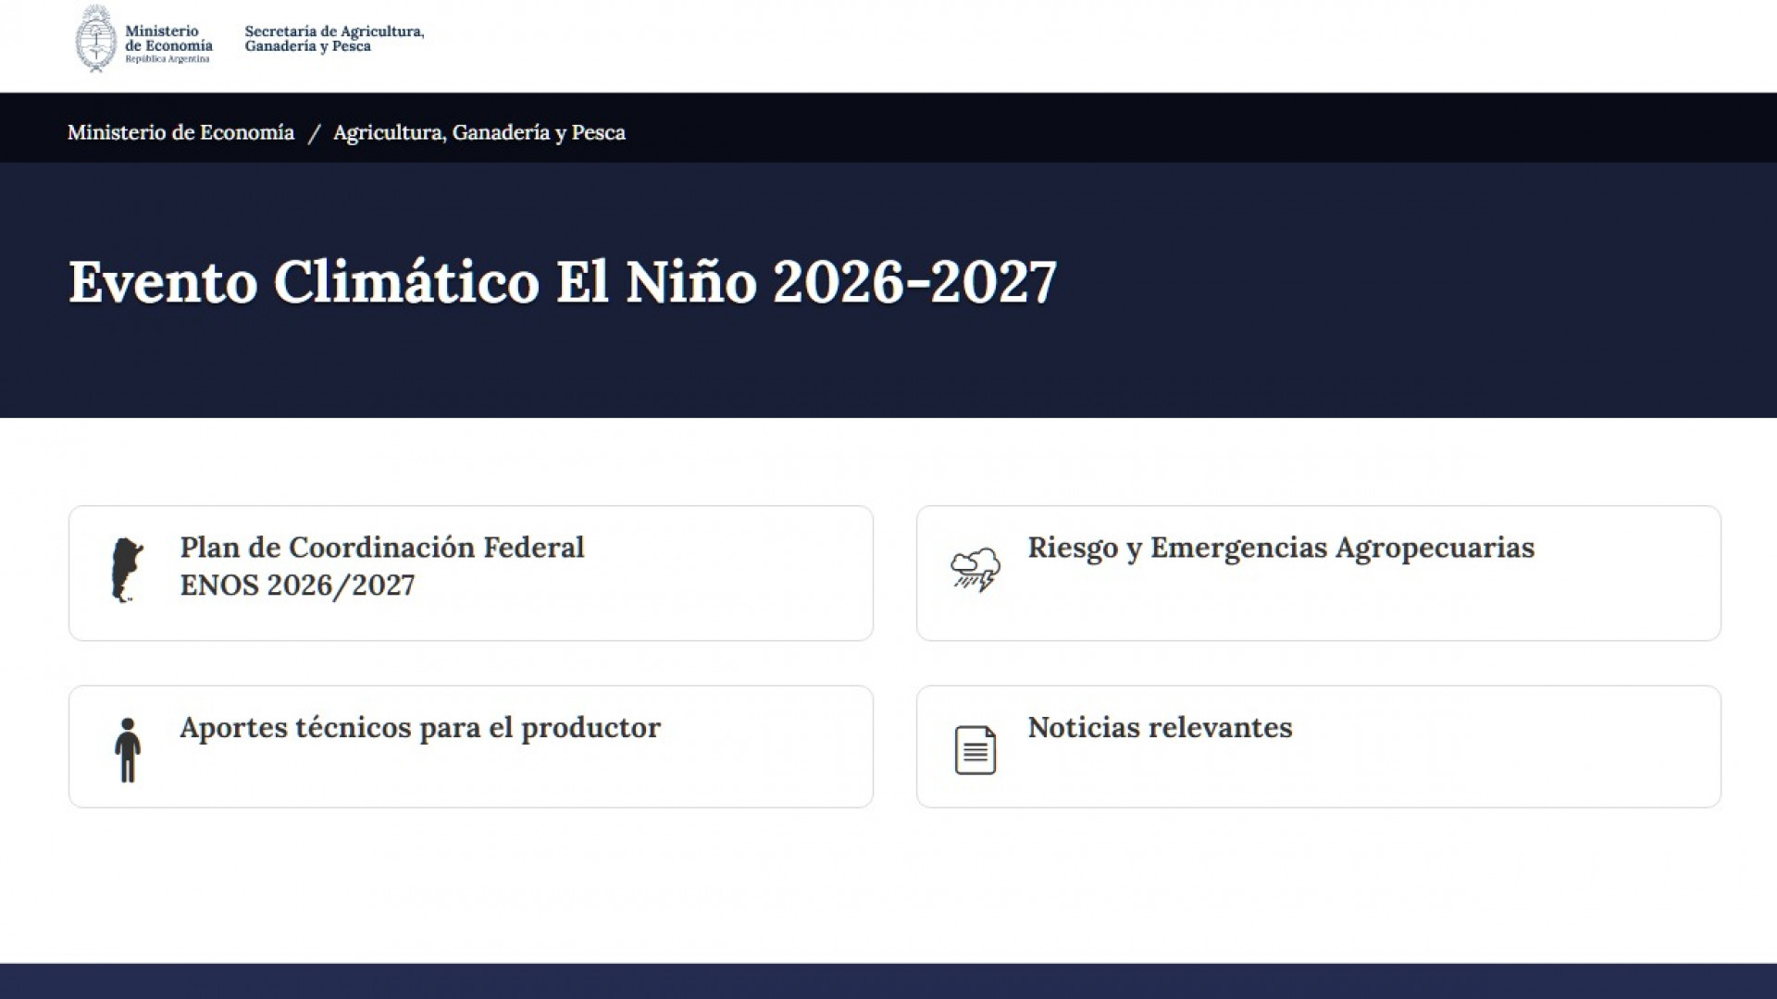Open Plan de Coordinación Federal ENOS 2026/2027
The width and height of the screenshot is (1777, 999).
point(471,573)
